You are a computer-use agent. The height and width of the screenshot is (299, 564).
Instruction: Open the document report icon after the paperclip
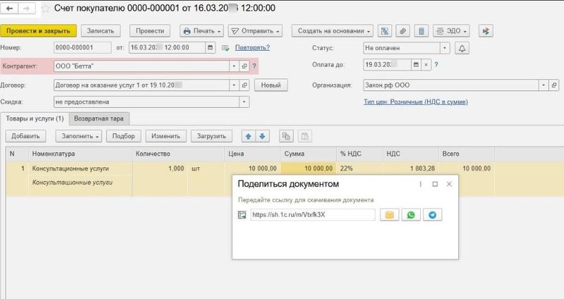tap(421, 31)
